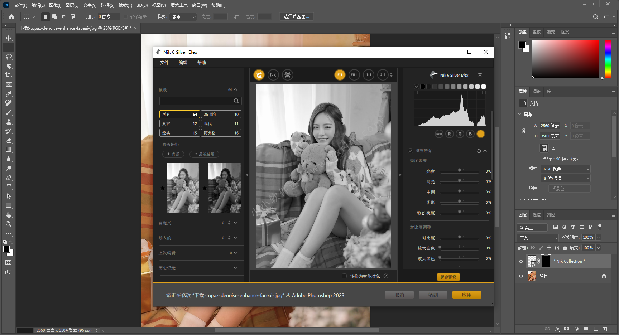Viewport: 619px width, 335px height.
Task: Reset all adjustments circular arrow icon
Action: click(479, 151)
